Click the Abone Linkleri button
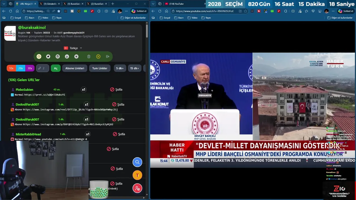Screen dimensions: 356x200 75,68
